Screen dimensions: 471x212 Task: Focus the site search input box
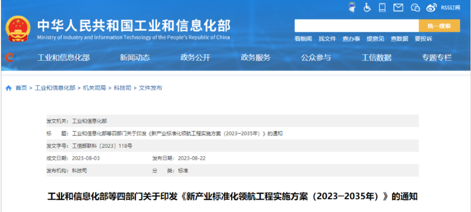tap(356, 26)
